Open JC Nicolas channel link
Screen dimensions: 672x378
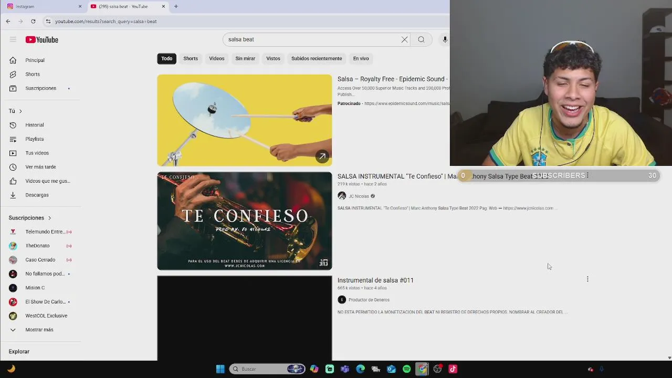(x=359, y=196)
